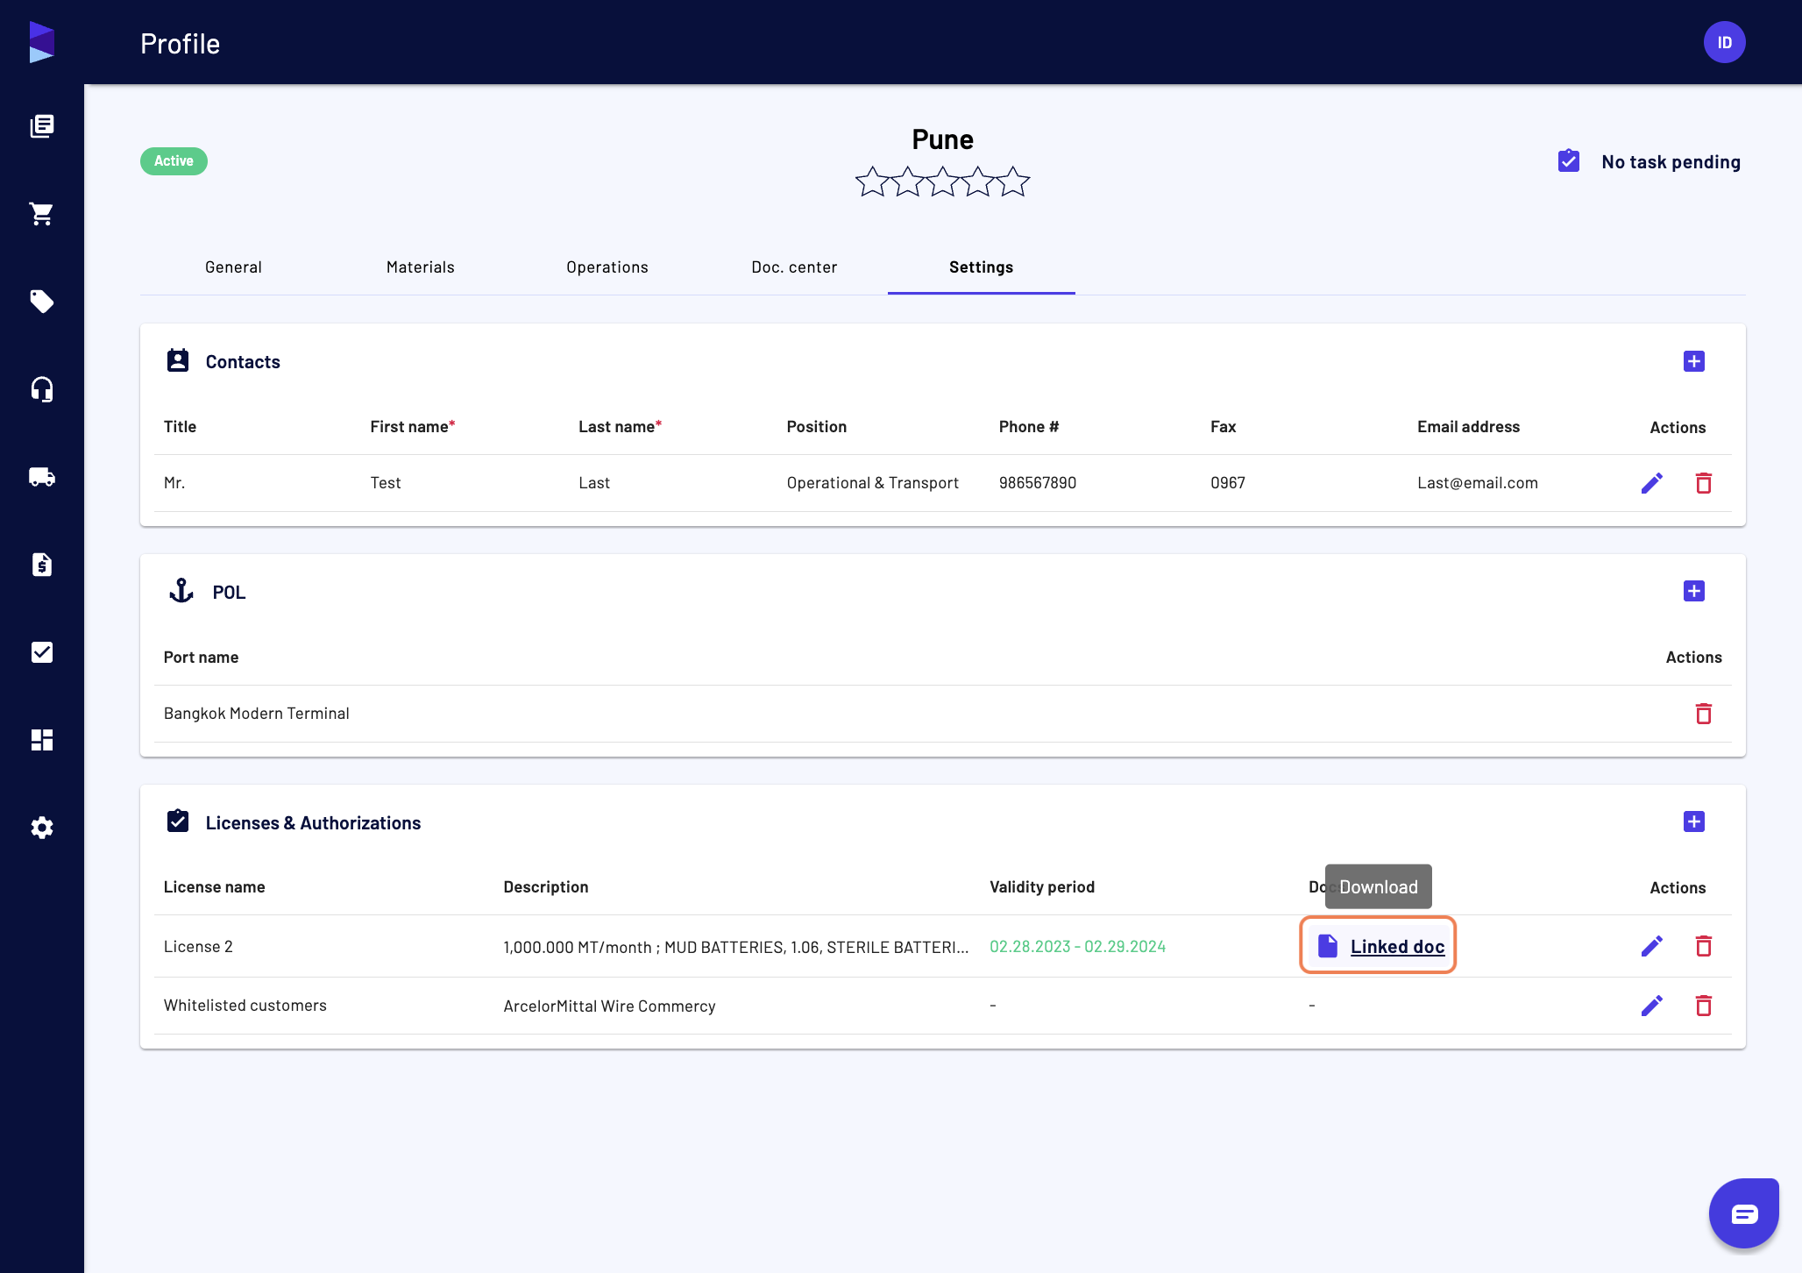The width and height of the screenshot is (1802, 1273).
Task: Click the Active status badge
Action: (174, 161)
